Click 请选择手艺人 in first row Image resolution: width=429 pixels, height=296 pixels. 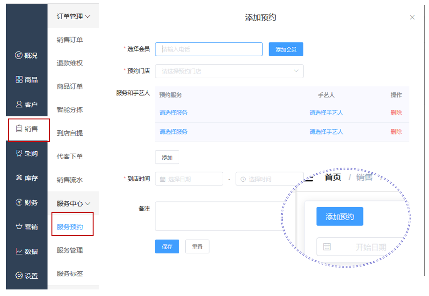tap(326, 112)
